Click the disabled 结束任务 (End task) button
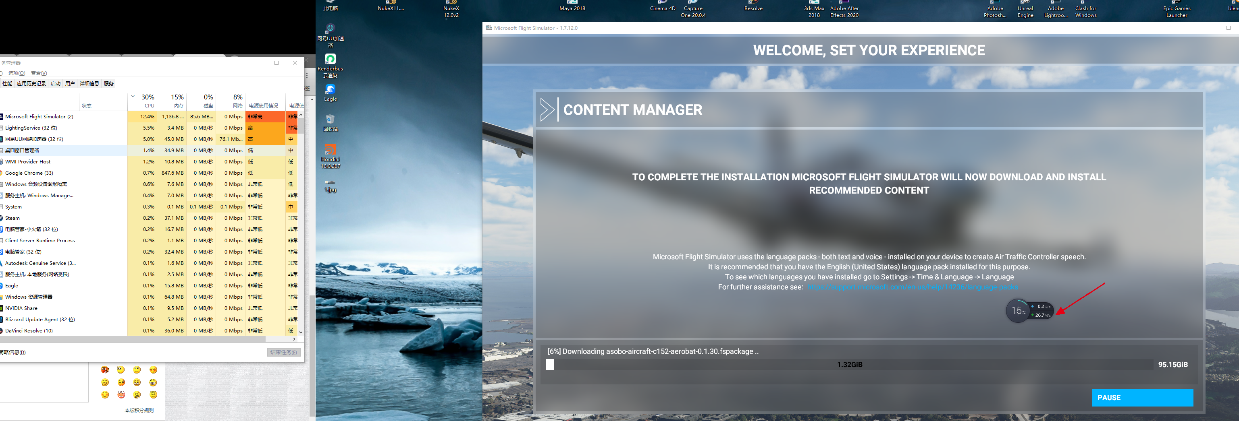The height and width of the screenshot is (421, 1239). click(x=284, y=352)
